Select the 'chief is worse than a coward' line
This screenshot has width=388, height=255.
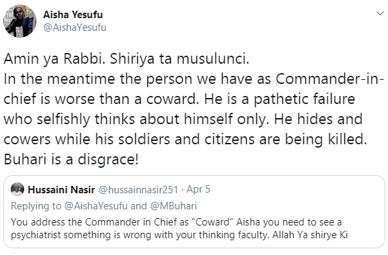coord(180,99)
